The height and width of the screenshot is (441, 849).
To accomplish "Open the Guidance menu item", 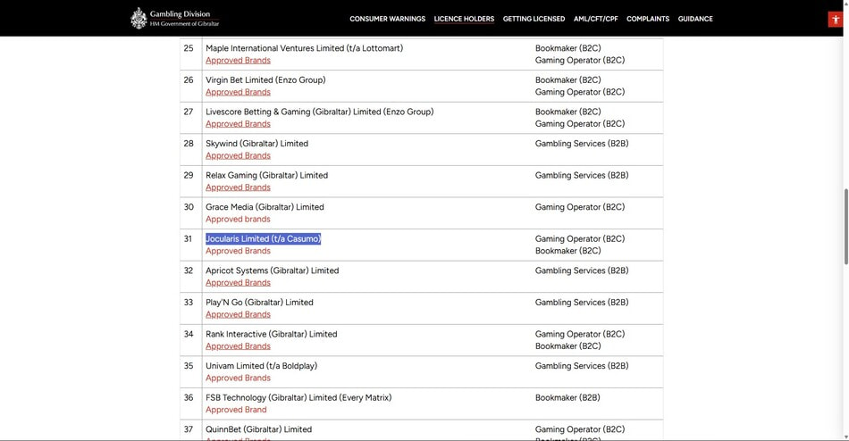I will coord(695,19).
